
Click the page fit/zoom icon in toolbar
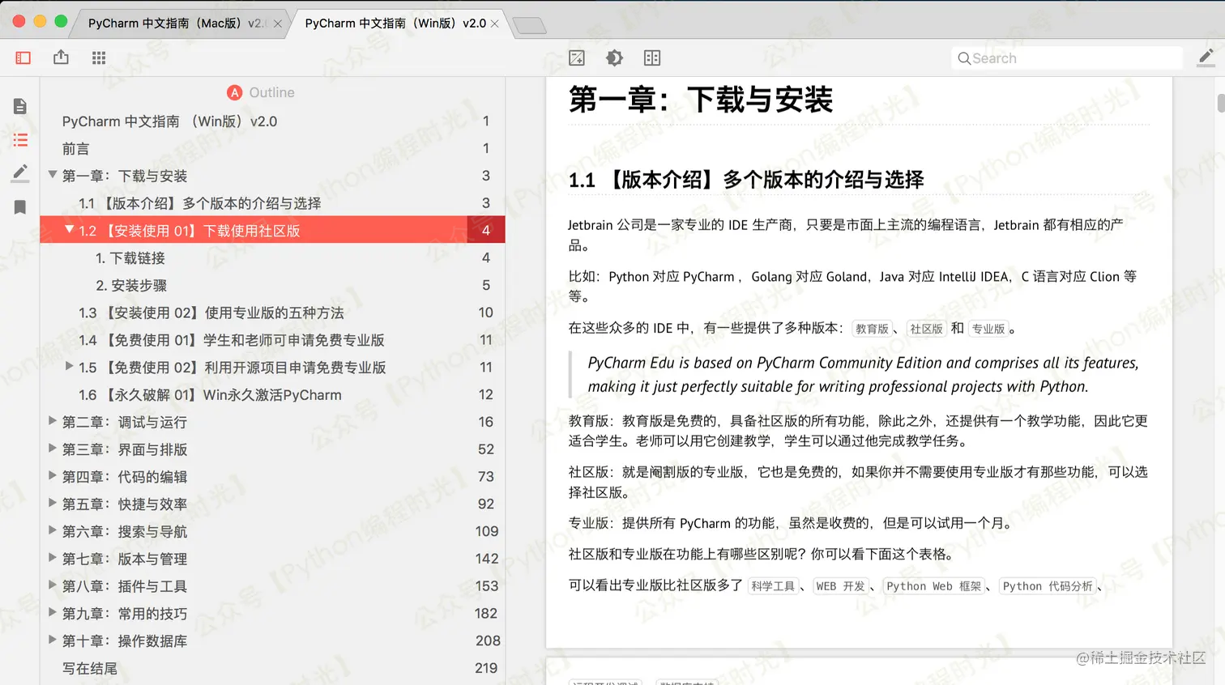point(577,57)
